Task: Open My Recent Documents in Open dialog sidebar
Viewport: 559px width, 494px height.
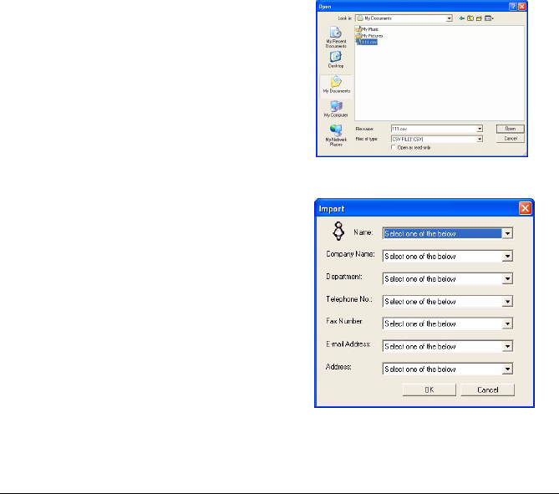Action: tap(336, 37)
